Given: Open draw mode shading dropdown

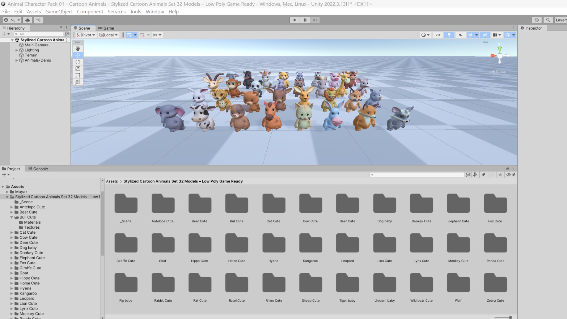Looking at the screenshot, I should 425,35.
